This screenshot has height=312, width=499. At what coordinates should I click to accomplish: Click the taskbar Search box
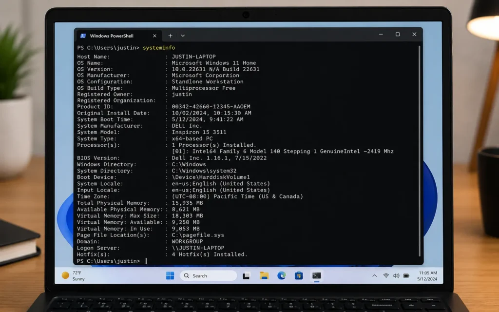click(208, 276)
